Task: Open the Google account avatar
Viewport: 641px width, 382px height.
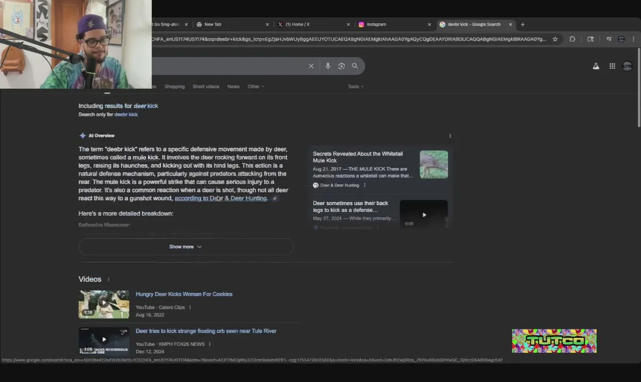Action: pyautogui.click(x=627, y=66)
